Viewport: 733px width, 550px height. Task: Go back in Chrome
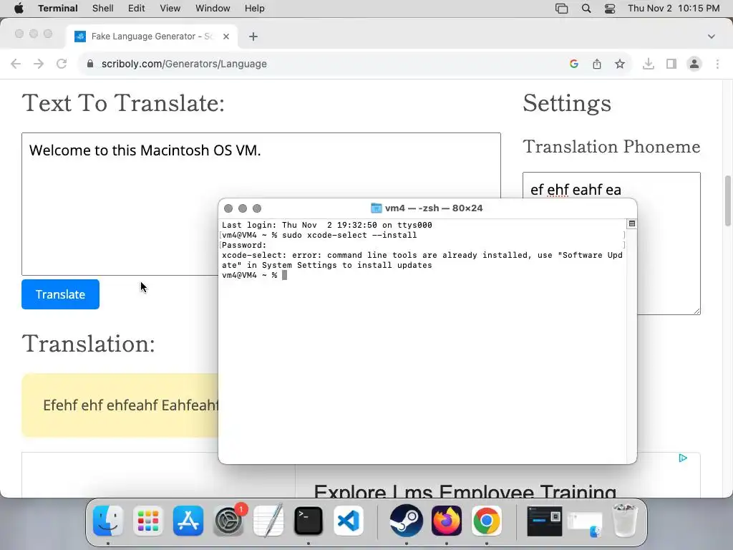tap(16, 64)
